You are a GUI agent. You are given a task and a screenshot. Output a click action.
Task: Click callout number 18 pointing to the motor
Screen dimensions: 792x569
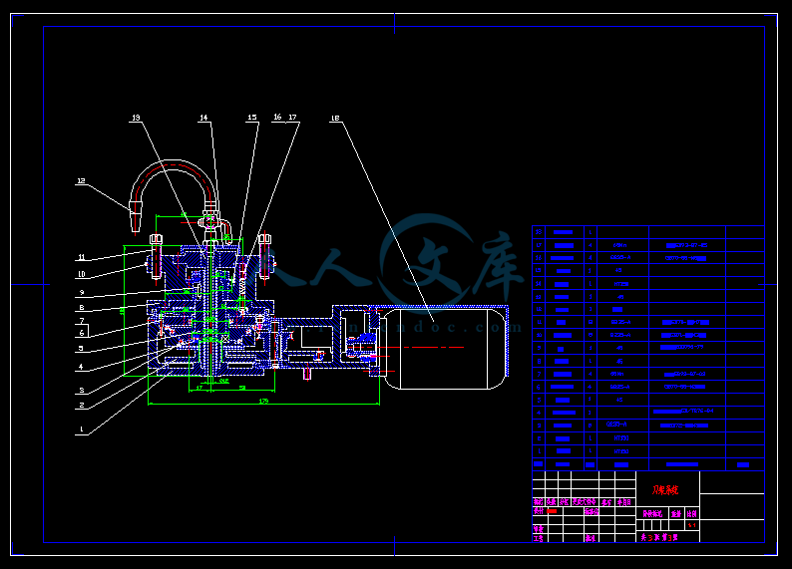pos(335,118)
